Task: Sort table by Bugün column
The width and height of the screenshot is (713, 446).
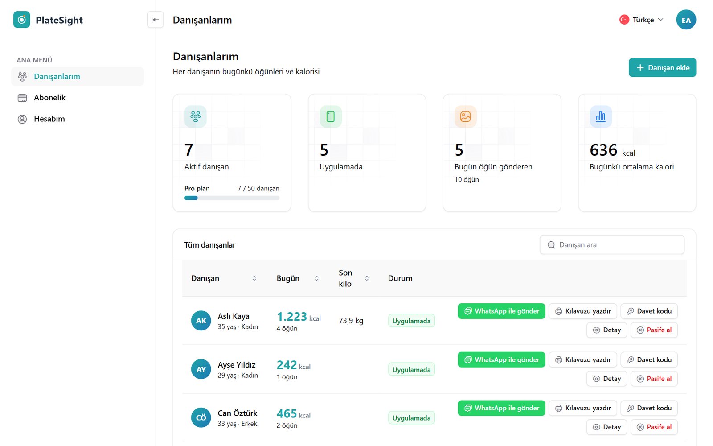Action: (x=316, y=278)
